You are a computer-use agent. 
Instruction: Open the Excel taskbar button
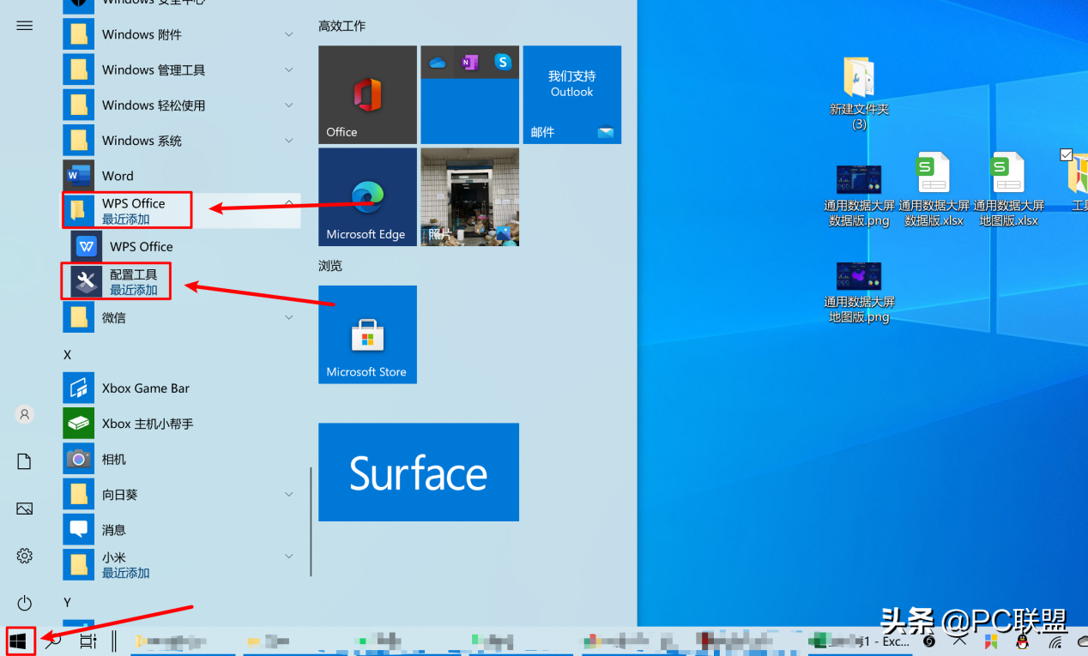861,641
